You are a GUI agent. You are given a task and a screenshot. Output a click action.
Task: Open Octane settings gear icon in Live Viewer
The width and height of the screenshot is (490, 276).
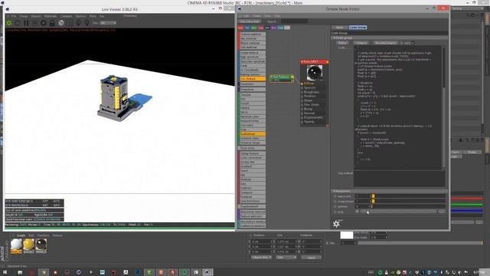(x=44, y=23)
